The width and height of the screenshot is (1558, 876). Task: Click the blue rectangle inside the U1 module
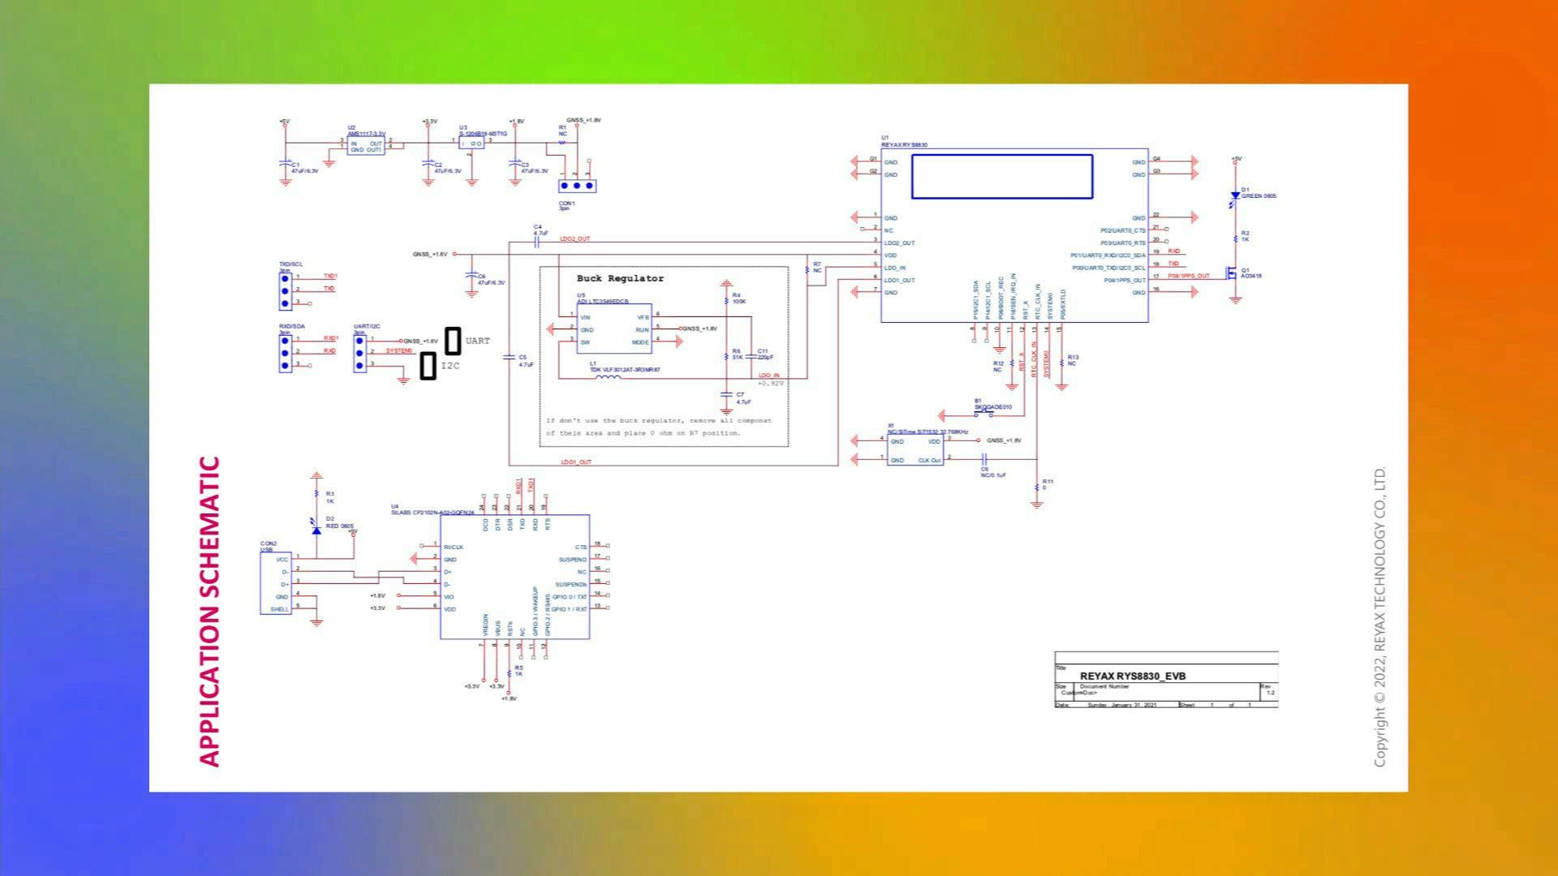pyautogui.click(x=1002, y=176)
